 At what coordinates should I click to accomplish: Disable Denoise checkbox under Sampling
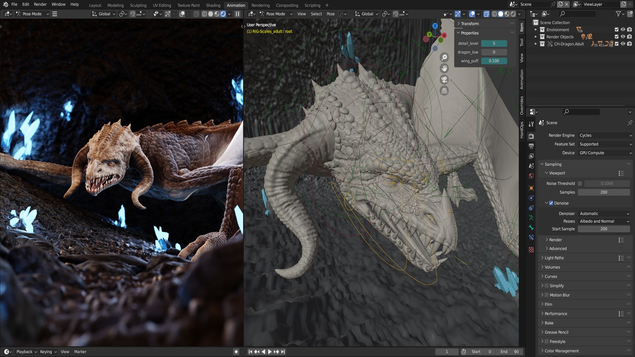coord(551,203)
